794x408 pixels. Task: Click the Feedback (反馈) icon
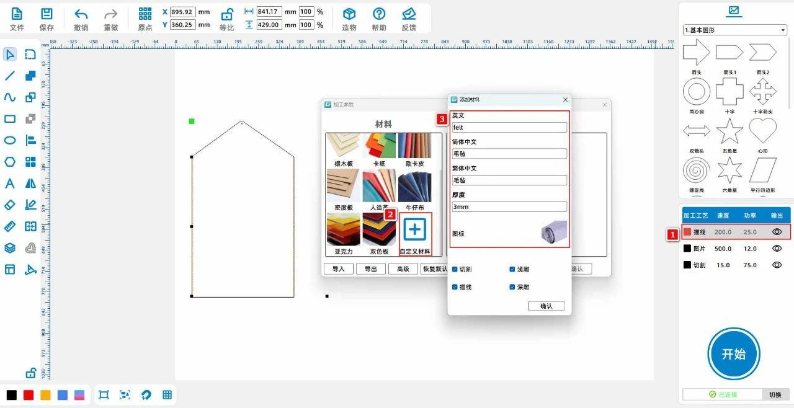coord(408,14)
